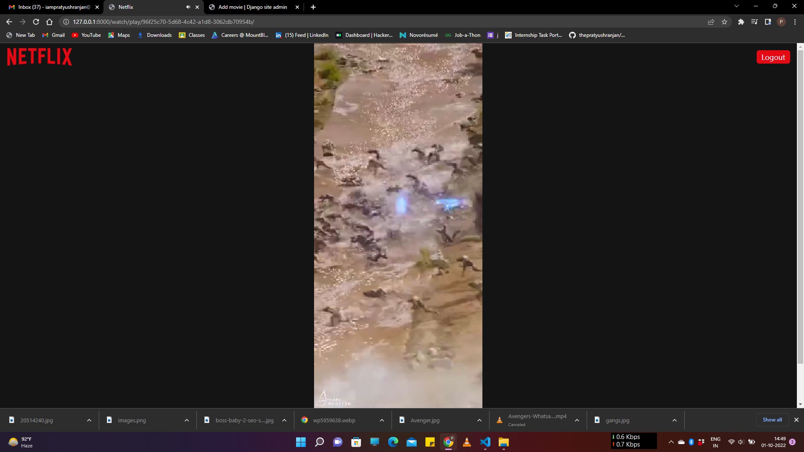The width and height of the screenshot is (804, 452).
Task: Share this page from address bar
Action: [711, 22]
